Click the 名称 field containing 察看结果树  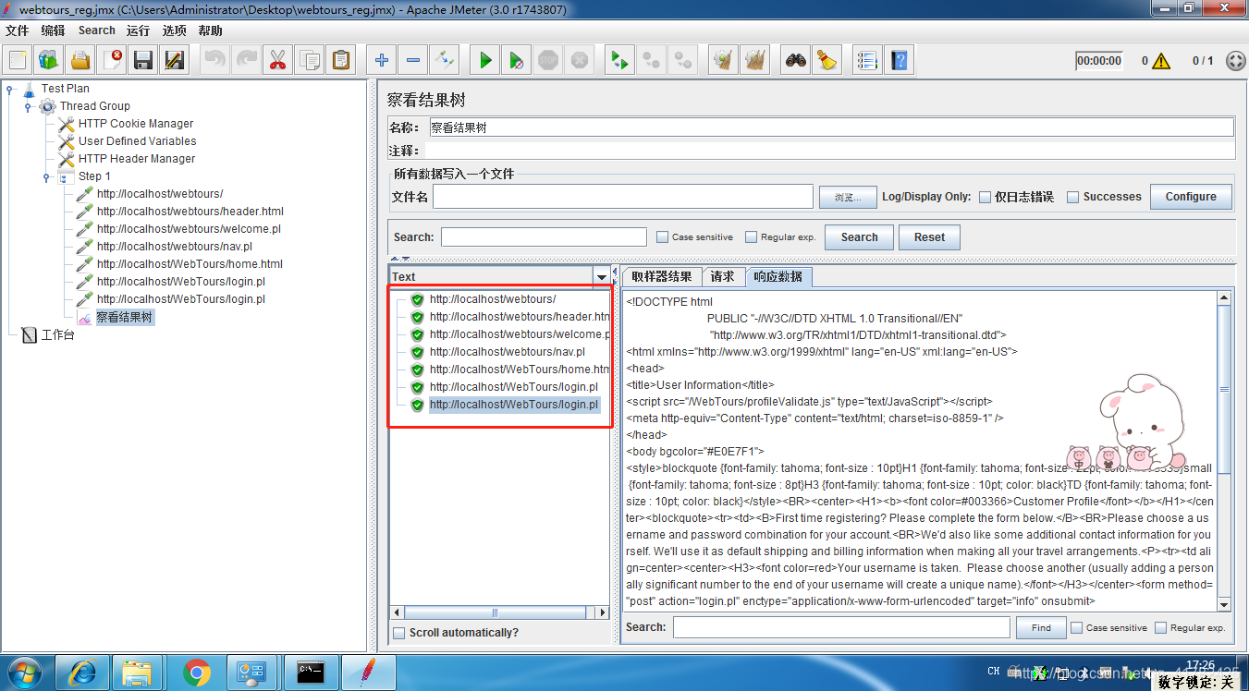(831, 127)
